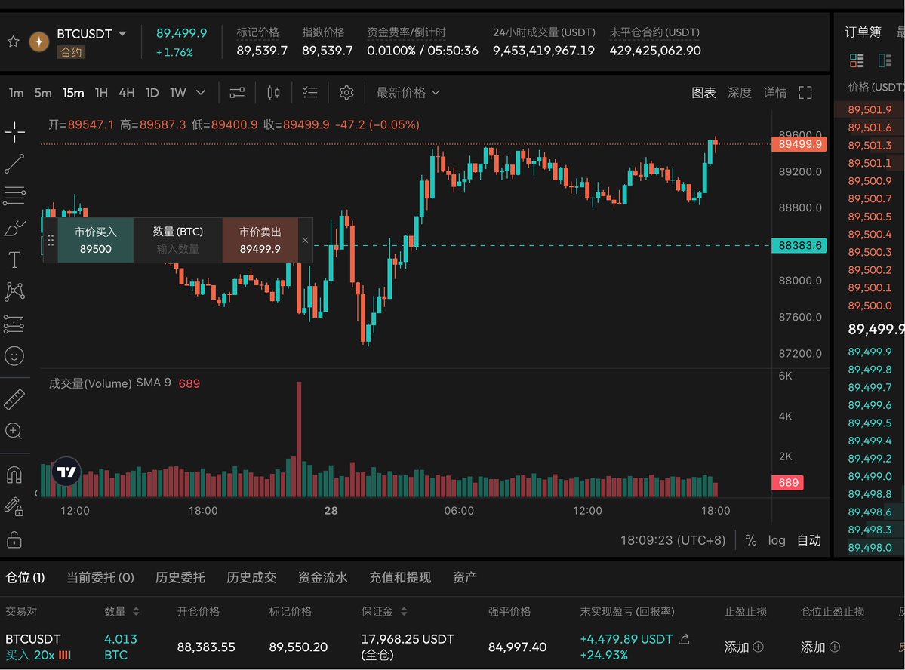
Task: Add BTCUSDT to favorites with star icon
Action: click(13, 41)
